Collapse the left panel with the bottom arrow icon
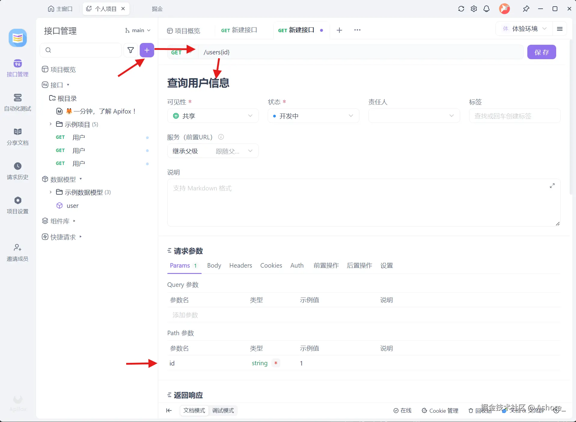Viewport: 576px width, 422px height. pyautogui.click(x=169, y=411)
